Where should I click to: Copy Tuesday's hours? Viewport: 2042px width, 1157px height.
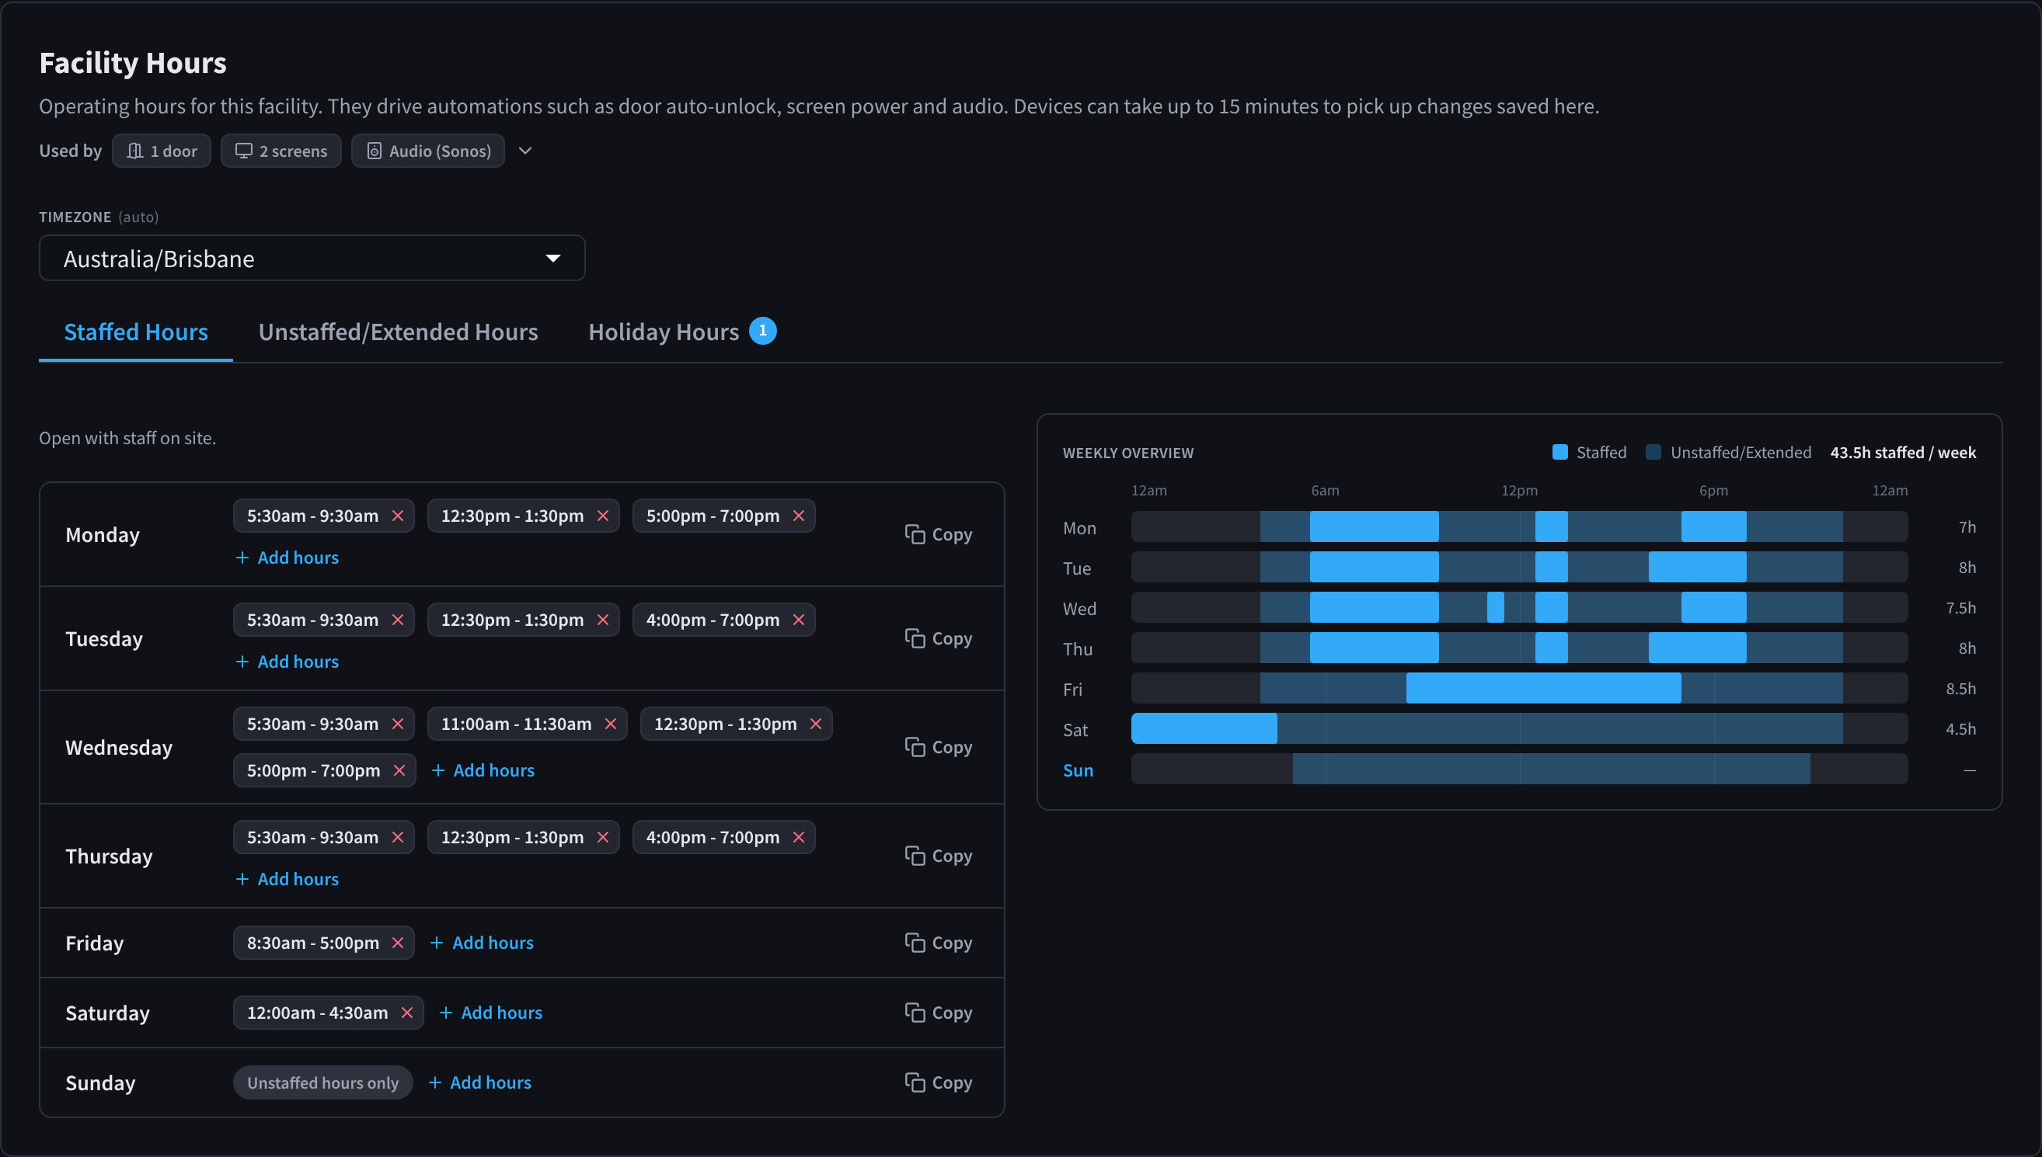939,638
